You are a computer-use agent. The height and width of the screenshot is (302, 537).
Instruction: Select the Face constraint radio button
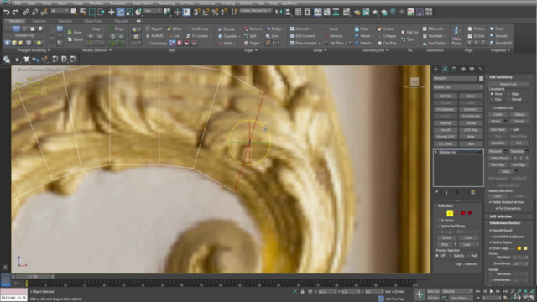click(492, 99)
